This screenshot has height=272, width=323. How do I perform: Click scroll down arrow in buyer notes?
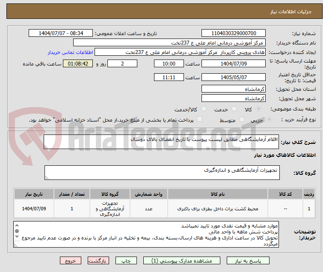[x=17, y=237]
